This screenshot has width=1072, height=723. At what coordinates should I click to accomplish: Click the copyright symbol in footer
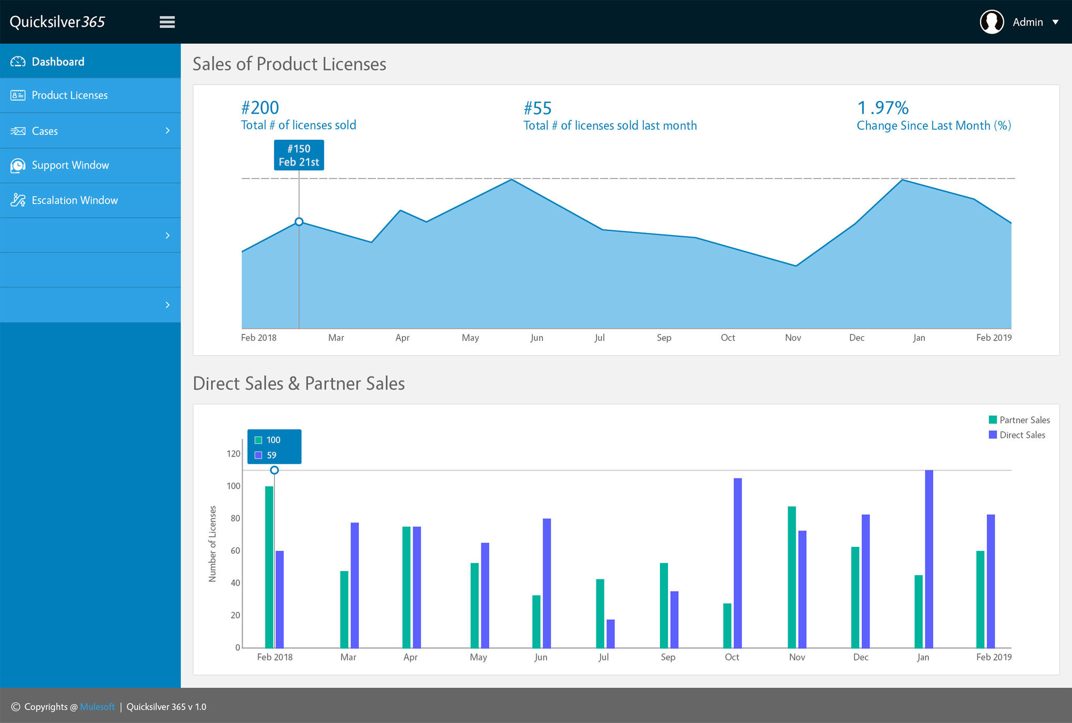[16, 707]
